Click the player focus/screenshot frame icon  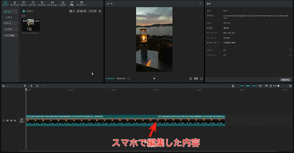pos(190,78)
